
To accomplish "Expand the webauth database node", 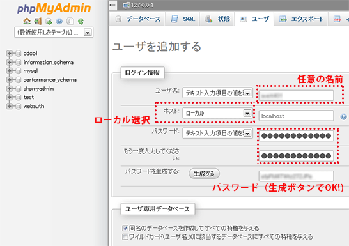I will click(x=10, y=106).
